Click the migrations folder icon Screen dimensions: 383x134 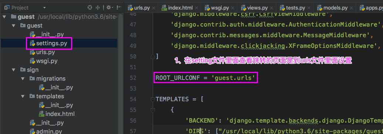pos(32,78)
